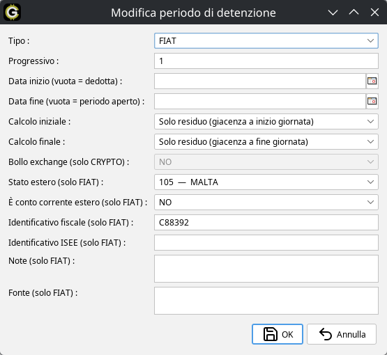Expand the Calcolo iniziale combo box
Viewport: 387px width, 355px height.
(x=266, y=121)
